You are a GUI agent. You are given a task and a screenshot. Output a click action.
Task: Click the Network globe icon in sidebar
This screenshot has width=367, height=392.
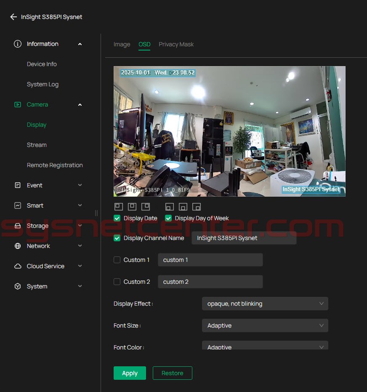click(x=18, y=246)
